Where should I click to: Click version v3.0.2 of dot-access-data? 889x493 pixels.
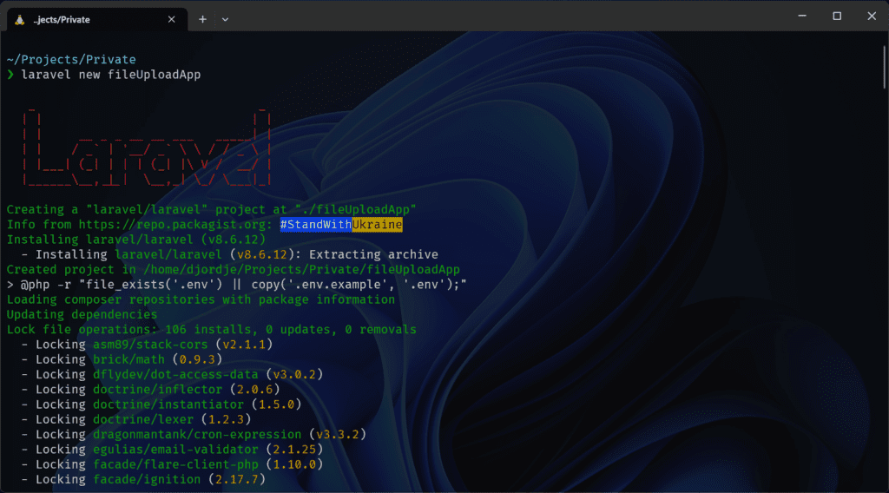(x=295, y=375)
